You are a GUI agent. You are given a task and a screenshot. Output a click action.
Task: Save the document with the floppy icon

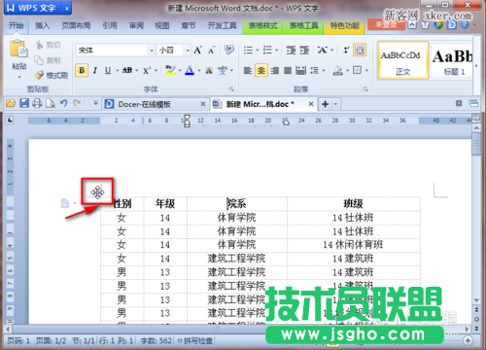point(24,104)
